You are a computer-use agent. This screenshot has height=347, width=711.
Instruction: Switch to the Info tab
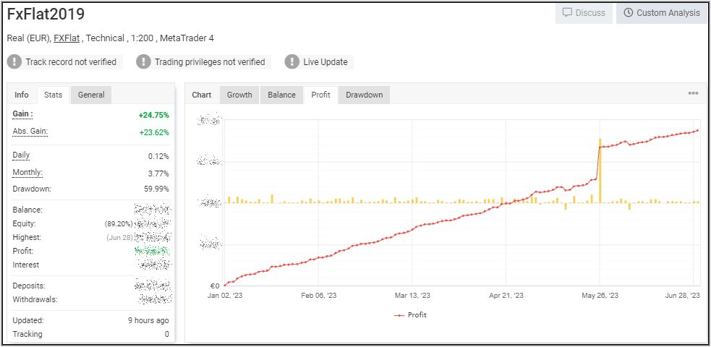point(22,95)
